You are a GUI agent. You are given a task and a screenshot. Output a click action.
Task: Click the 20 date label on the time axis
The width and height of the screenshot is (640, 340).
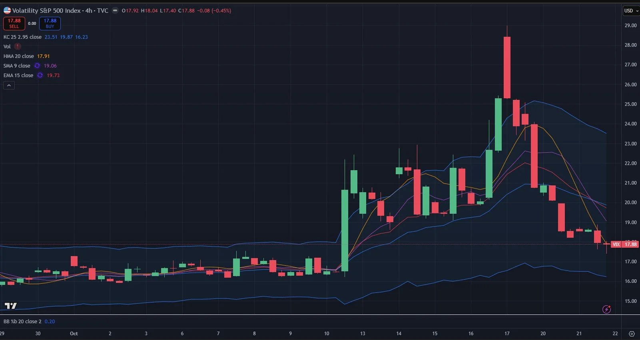[x=543, y=333]
